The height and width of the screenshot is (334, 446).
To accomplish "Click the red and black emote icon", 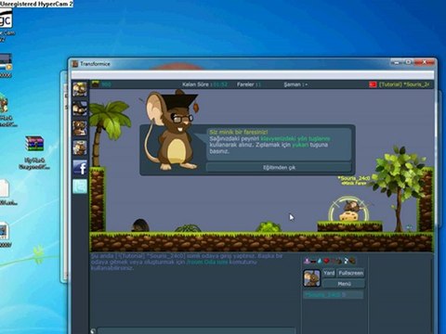I will [x=313, y=261].
